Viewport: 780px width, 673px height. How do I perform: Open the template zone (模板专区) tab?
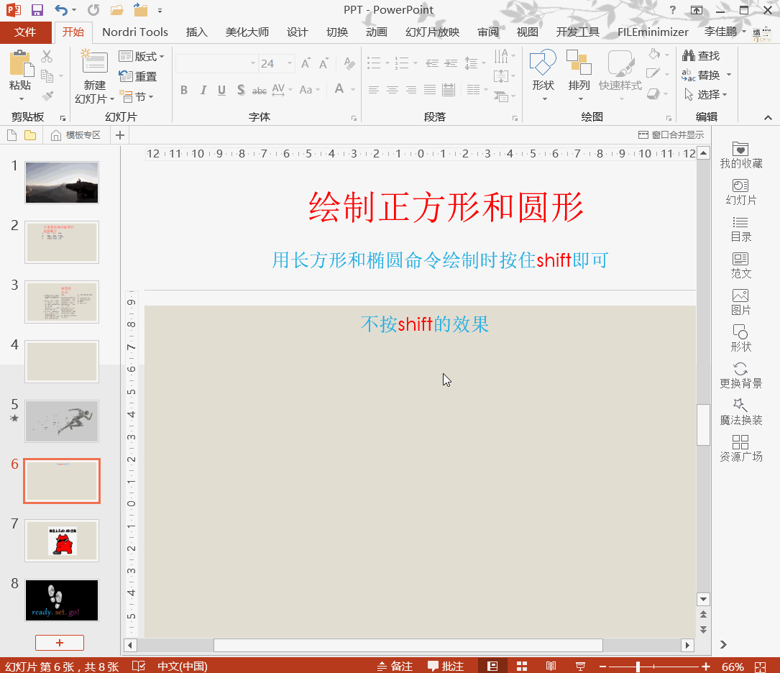pyautogui.click(x=76, y=135)
